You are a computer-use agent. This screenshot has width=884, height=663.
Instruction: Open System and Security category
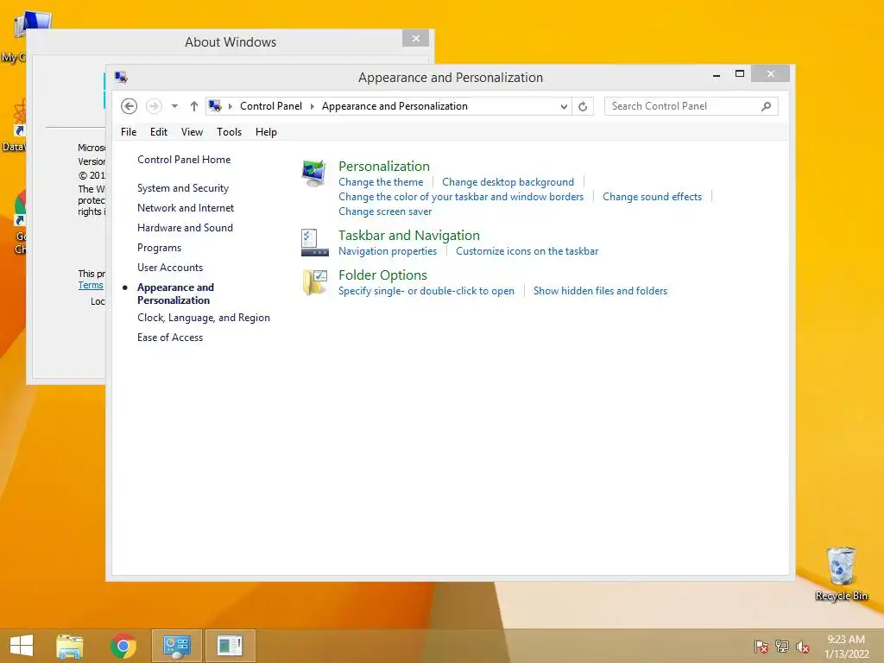point(183,188)
